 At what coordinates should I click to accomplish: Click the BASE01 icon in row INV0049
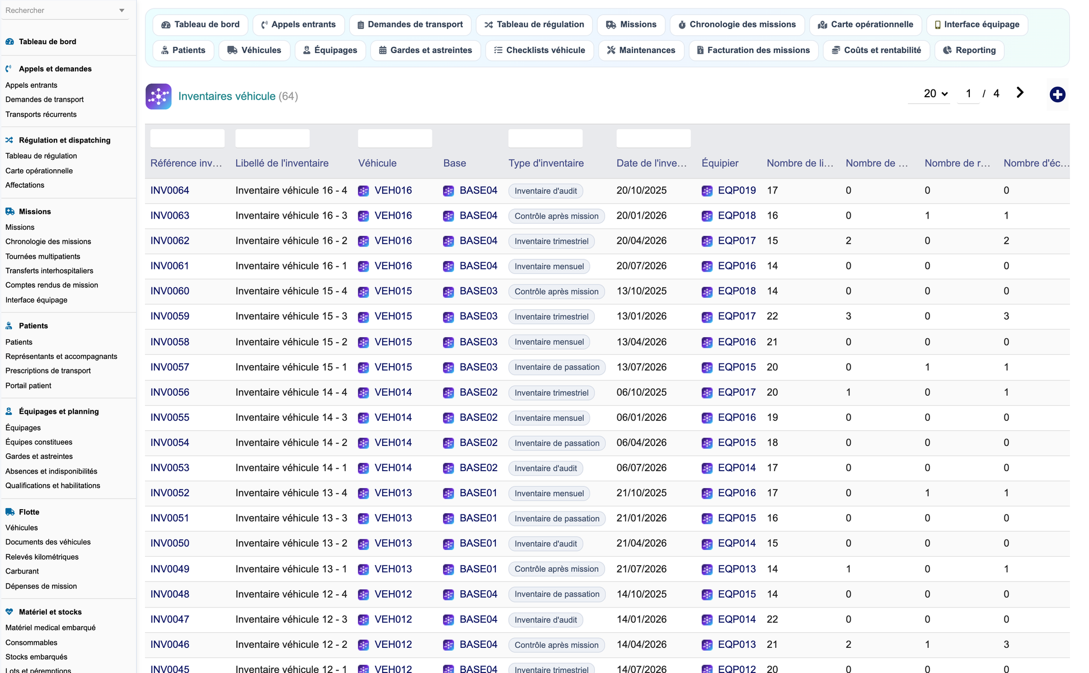click(449, 569)
